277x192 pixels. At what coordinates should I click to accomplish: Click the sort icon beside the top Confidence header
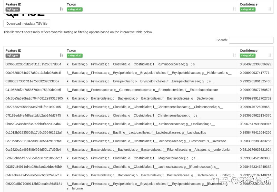click(270, 8)
